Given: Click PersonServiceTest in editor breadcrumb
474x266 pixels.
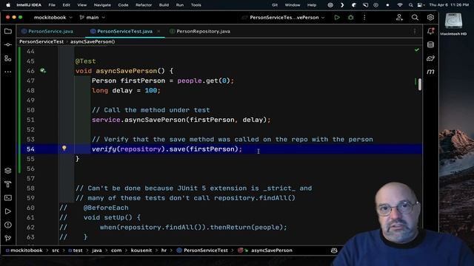Looking at the screenshot, I should click(41, 41).
